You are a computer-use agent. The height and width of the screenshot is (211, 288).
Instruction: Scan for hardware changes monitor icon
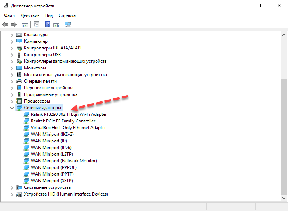[68, 24]
